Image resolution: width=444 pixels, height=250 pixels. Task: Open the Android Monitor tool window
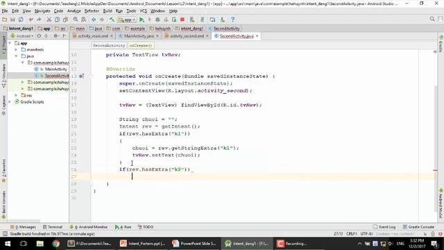pyautogui.click(x=89, y=227)
